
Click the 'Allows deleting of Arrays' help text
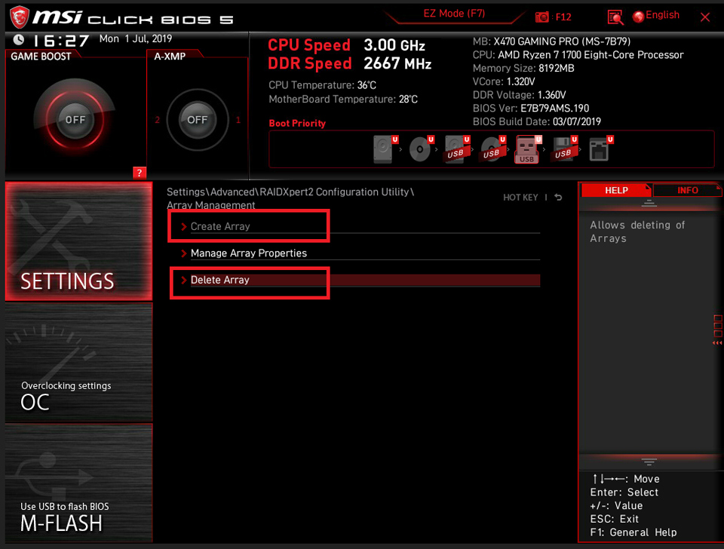[637, 232]
